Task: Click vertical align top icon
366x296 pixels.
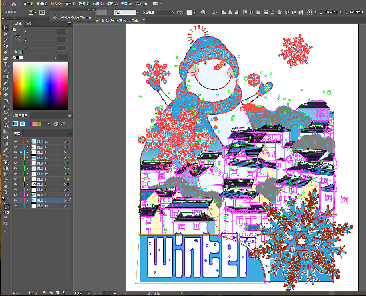Action: (x=245, y=12)
